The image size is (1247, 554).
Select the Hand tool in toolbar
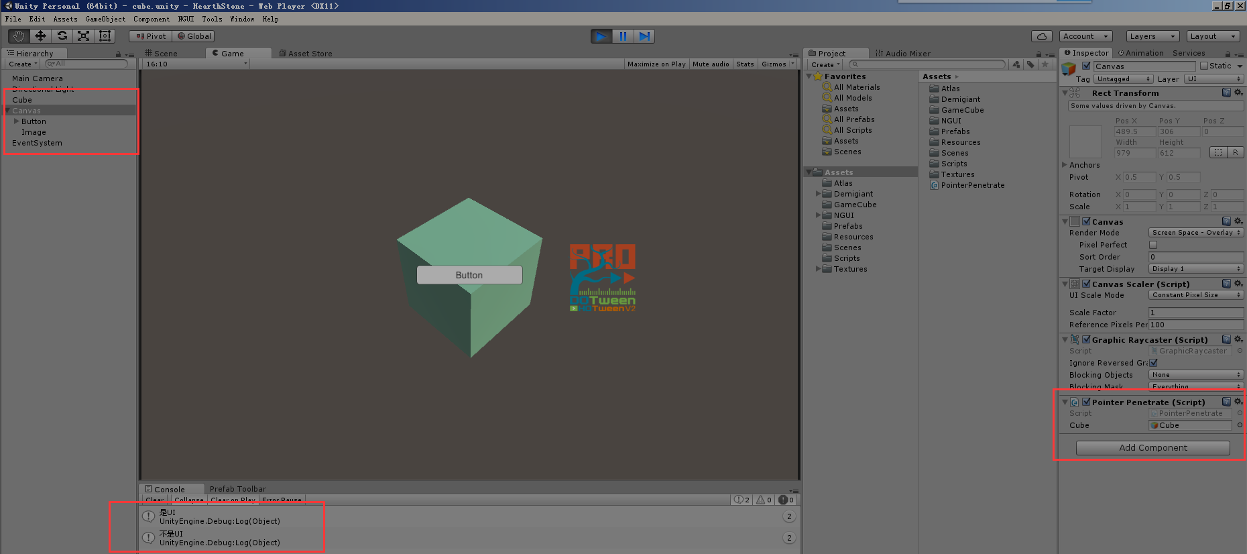click(19, 36)
